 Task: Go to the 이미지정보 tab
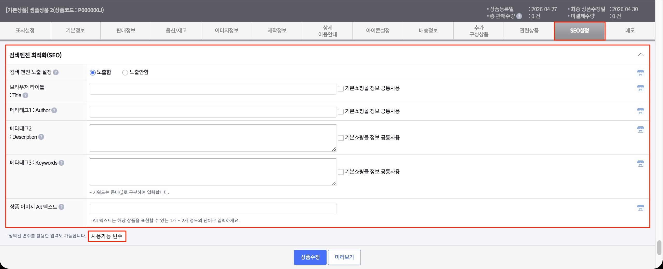click(227, 30)
